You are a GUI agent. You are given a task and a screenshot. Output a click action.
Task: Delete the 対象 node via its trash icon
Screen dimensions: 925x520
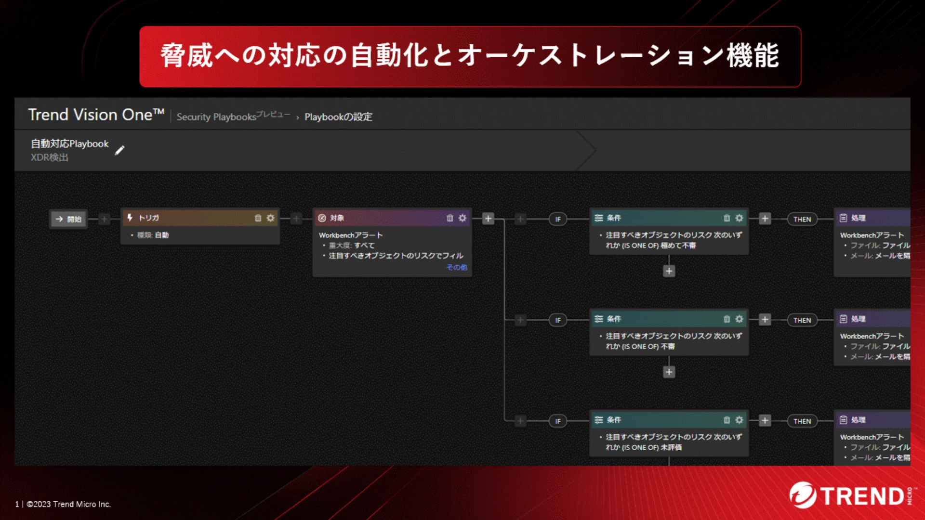pos(450,218)
